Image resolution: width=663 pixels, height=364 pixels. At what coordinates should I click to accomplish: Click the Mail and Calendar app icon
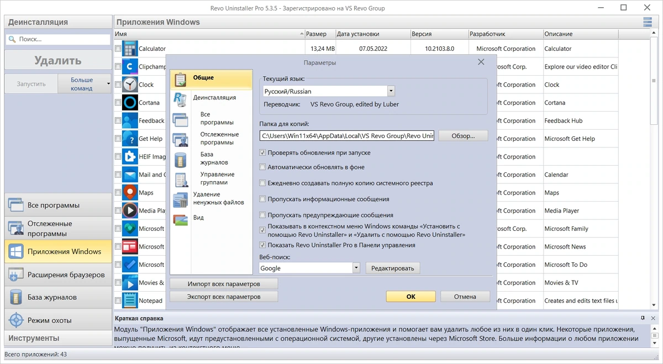(x=130, y=175)
